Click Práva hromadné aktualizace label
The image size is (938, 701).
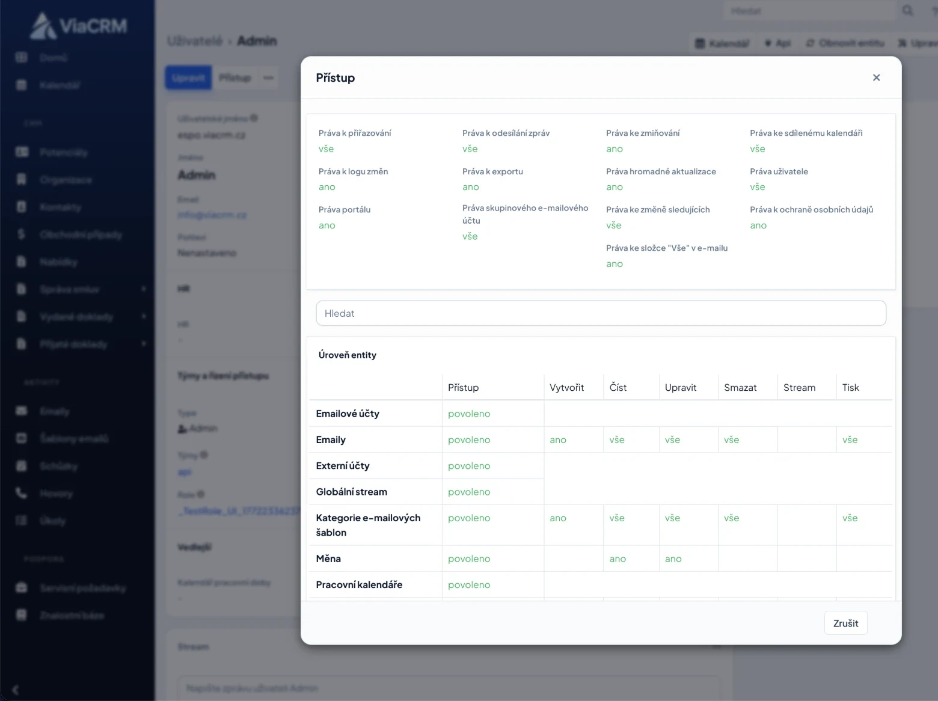click(x=661, y=171)
